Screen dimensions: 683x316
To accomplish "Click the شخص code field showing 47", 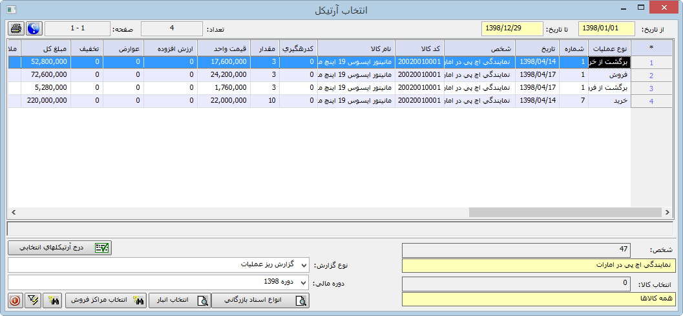I will click(517, 250).
